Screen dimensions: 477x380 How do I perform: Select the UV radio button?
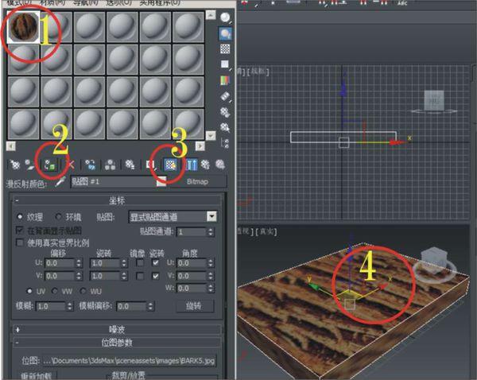tap(29, 291)
